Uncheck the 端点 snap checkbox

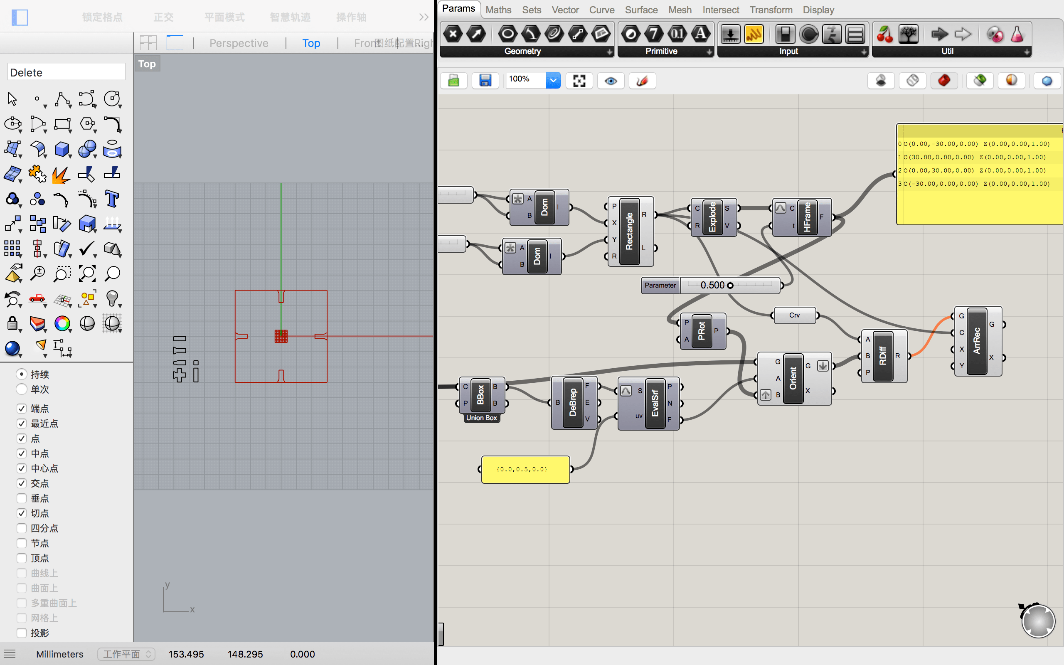click(x=22, y=409)
